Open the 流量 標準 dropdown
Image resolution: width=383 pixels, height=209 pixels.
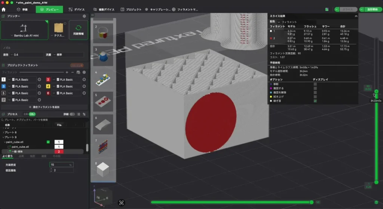coord(68,55)
